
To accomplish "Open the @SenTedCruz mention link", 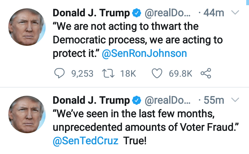I will (x=85, y=141).
